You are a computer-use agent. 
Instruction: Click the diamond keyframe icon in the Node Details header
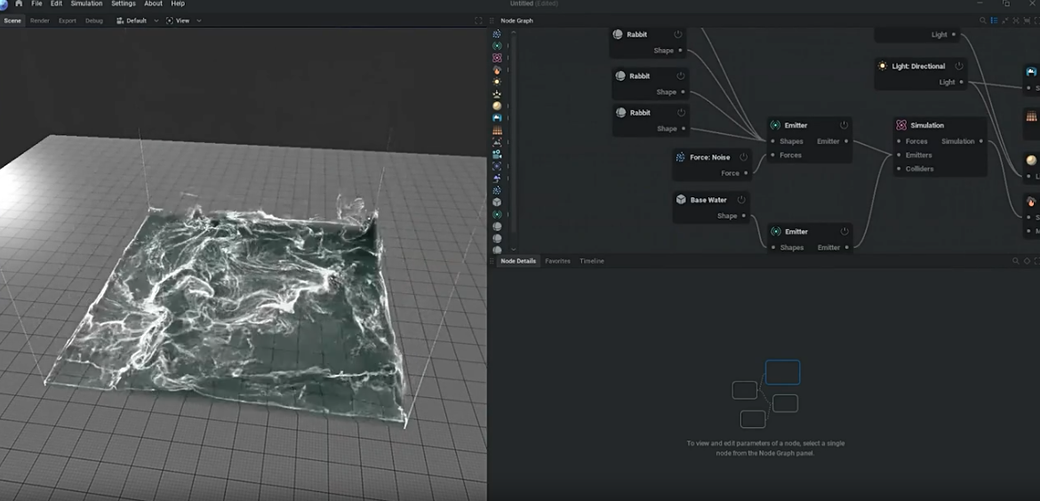[1027, 261]
